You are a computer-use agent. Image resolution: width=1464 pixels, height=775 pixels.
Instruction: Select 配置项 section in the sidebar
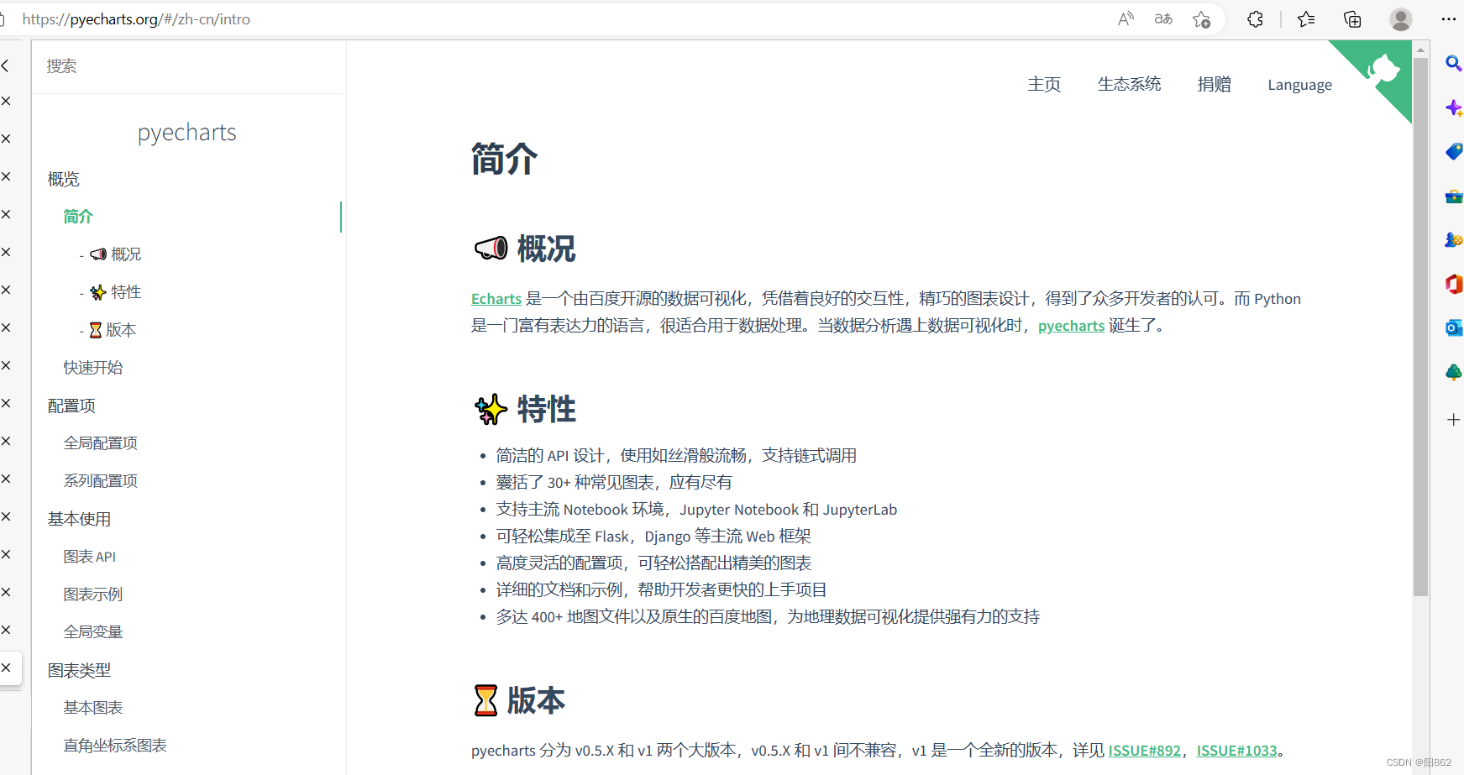pos(71,406)
